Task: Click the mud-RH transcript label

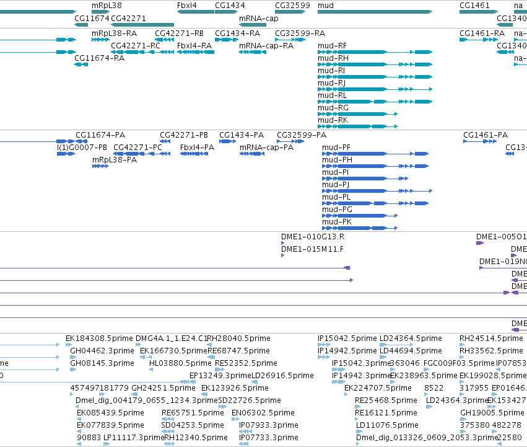Action: (333, 58)
